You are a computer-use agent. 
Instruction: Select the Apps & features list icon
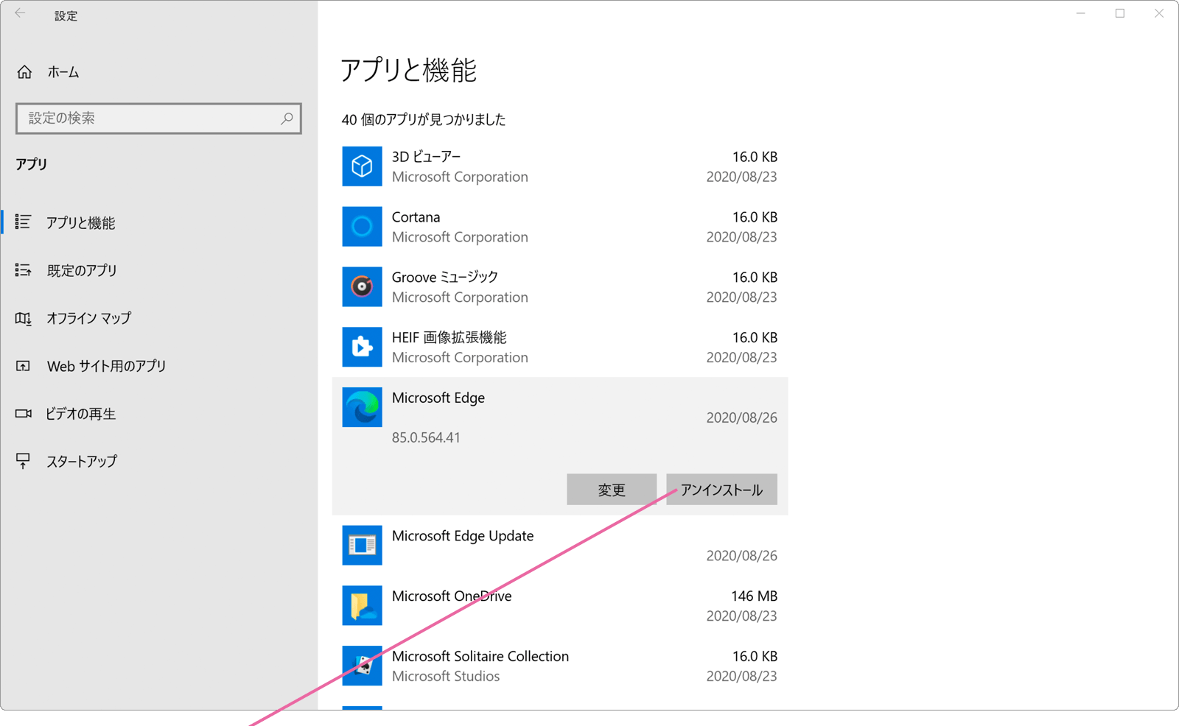coord(23,222)
